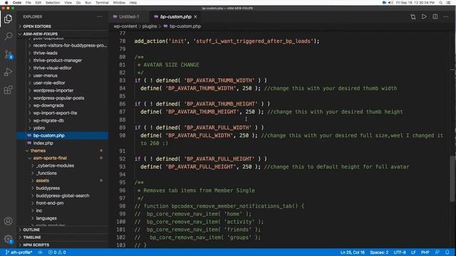Viewport: 456px width, 256px height.
Task: Expand the Open Editors section
Action: pos(63,26)
